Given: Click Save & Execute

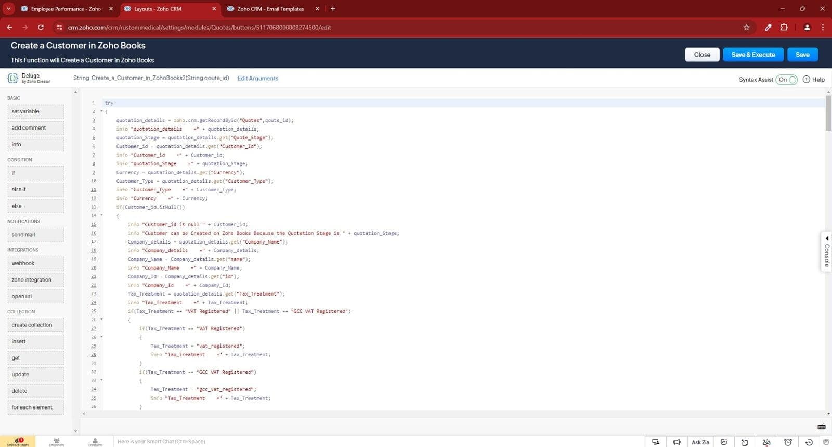Looking at the screenshot, I should 753,55.
